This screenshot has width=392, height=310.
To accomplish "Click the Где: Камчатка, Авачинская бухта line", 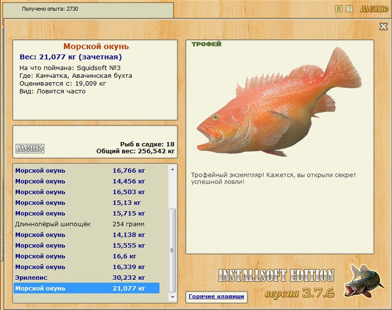I will [76, 76].
